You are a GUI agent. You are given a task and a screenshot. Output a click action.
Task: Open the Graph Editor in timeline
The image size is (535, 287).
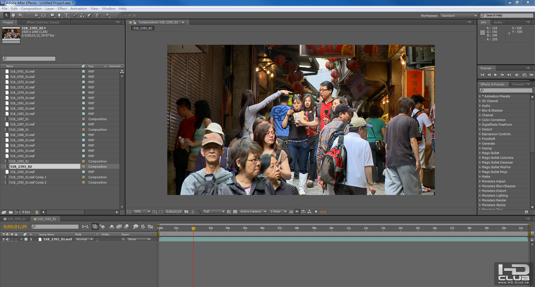[x=150, y=227]
